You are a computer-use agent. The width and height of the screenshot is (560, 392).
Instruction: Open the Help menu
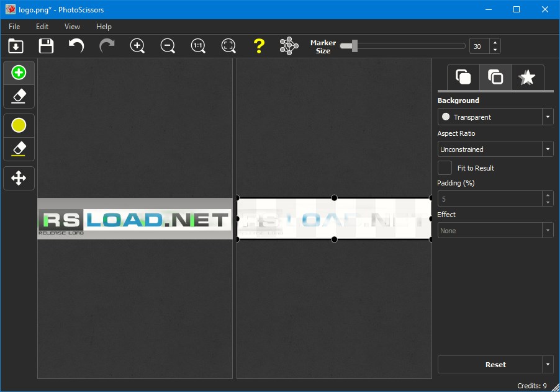click(104, 27)
